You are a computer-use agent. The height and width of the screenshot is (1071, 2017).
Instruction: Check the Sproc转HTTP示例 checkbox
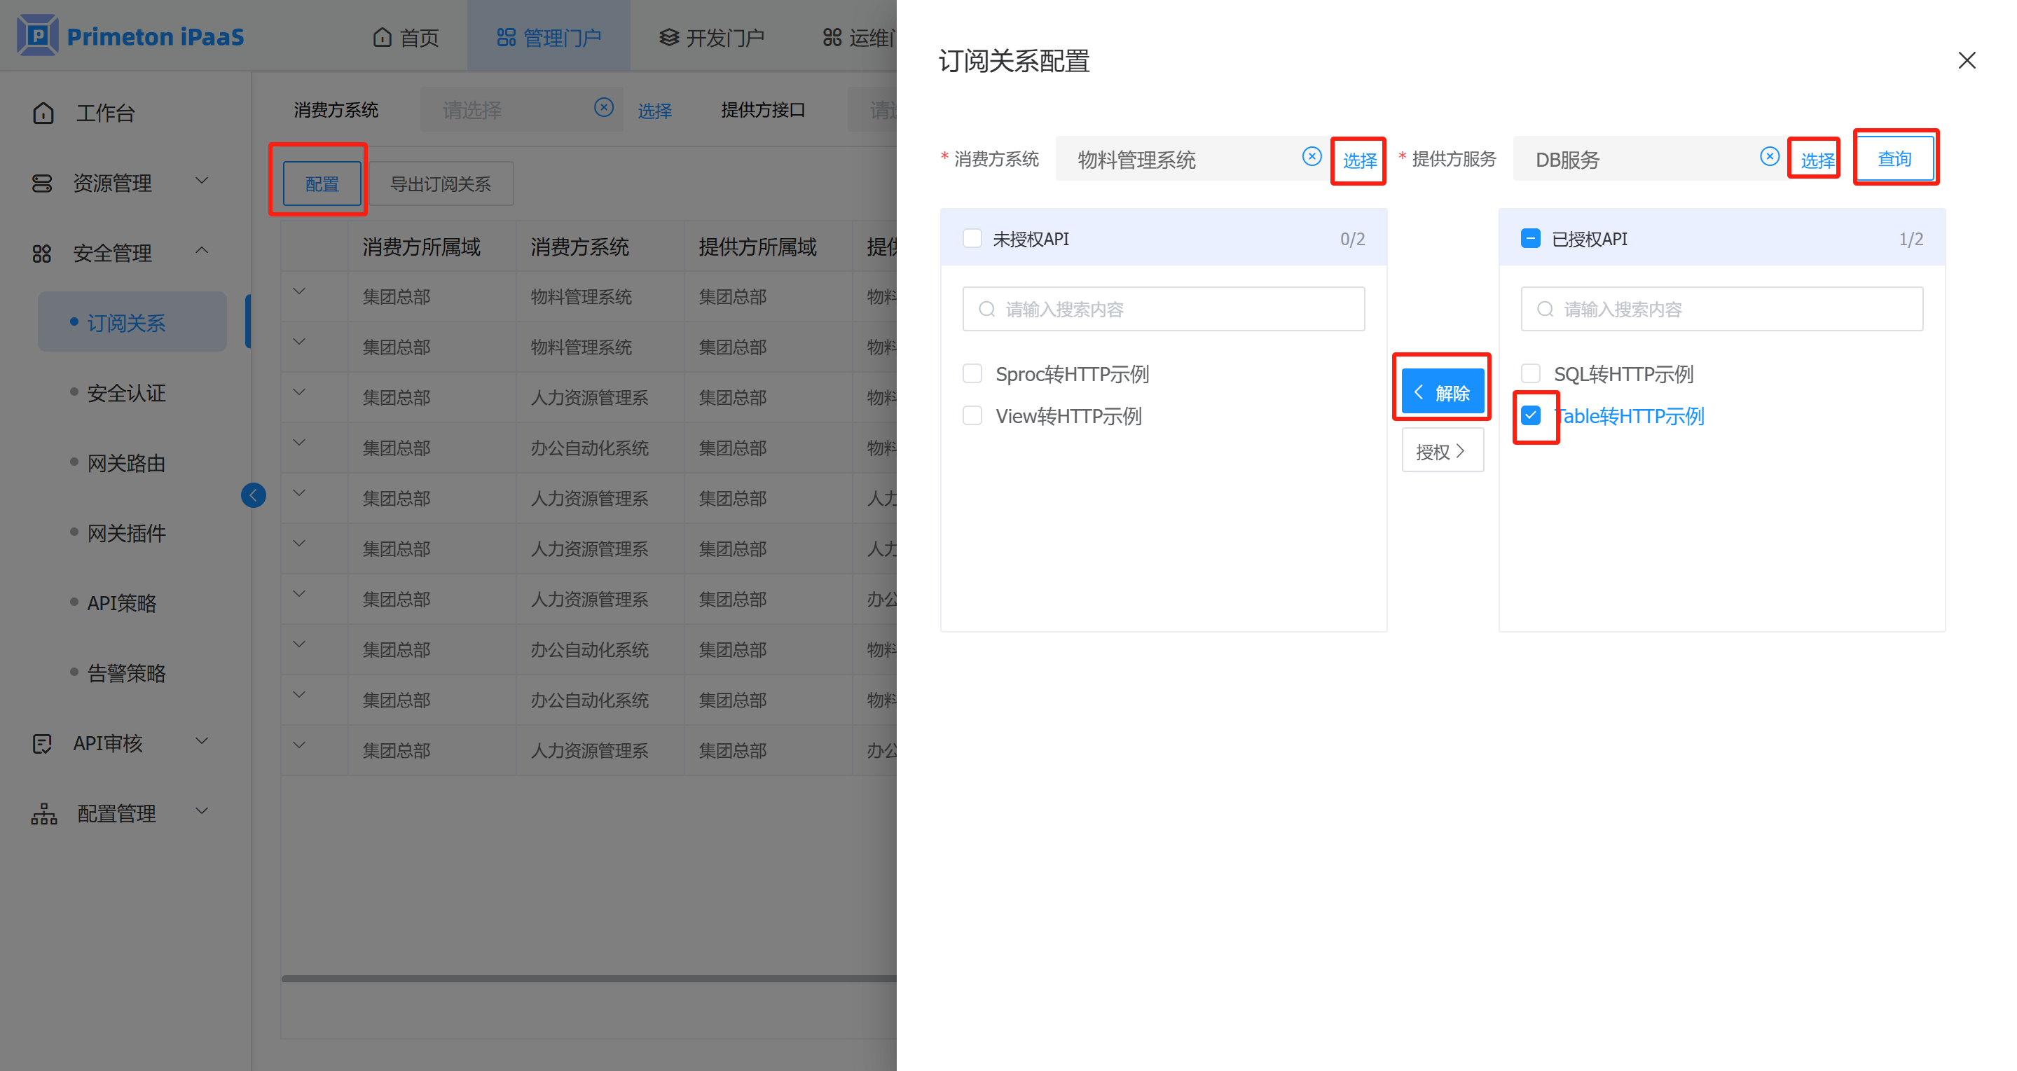(x=972, y=373)
